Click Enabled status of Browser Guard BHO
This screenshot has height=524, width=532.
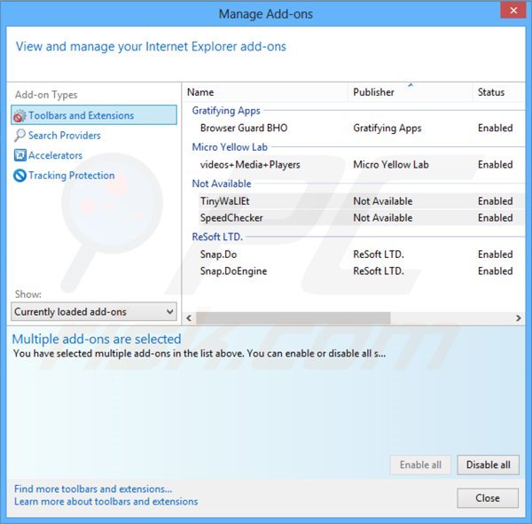pos(495,128)
